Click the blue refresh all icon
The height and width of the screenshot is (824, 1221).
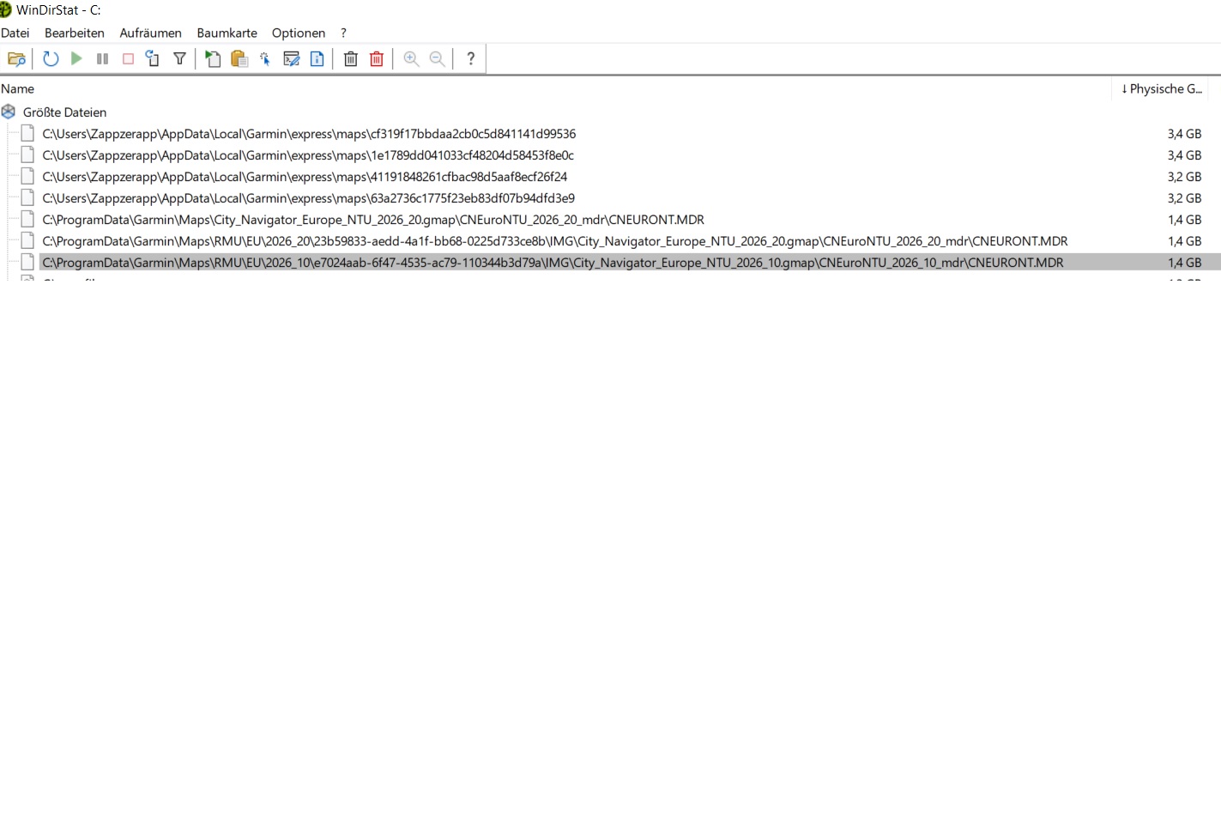pyautogui.click(x=51, y=59)
